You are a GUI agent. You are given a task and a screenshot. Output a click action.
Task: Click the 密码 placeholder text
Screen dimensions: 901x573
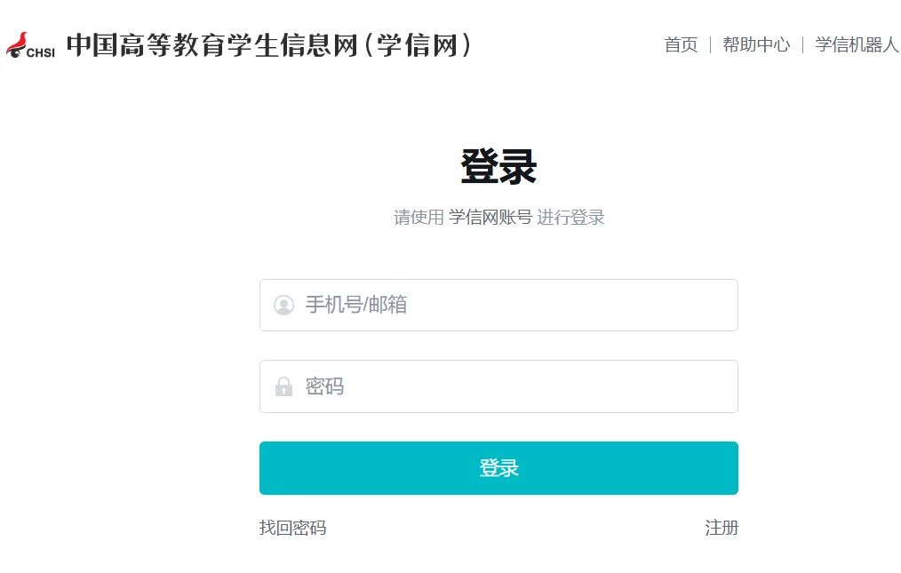point(323,386)
